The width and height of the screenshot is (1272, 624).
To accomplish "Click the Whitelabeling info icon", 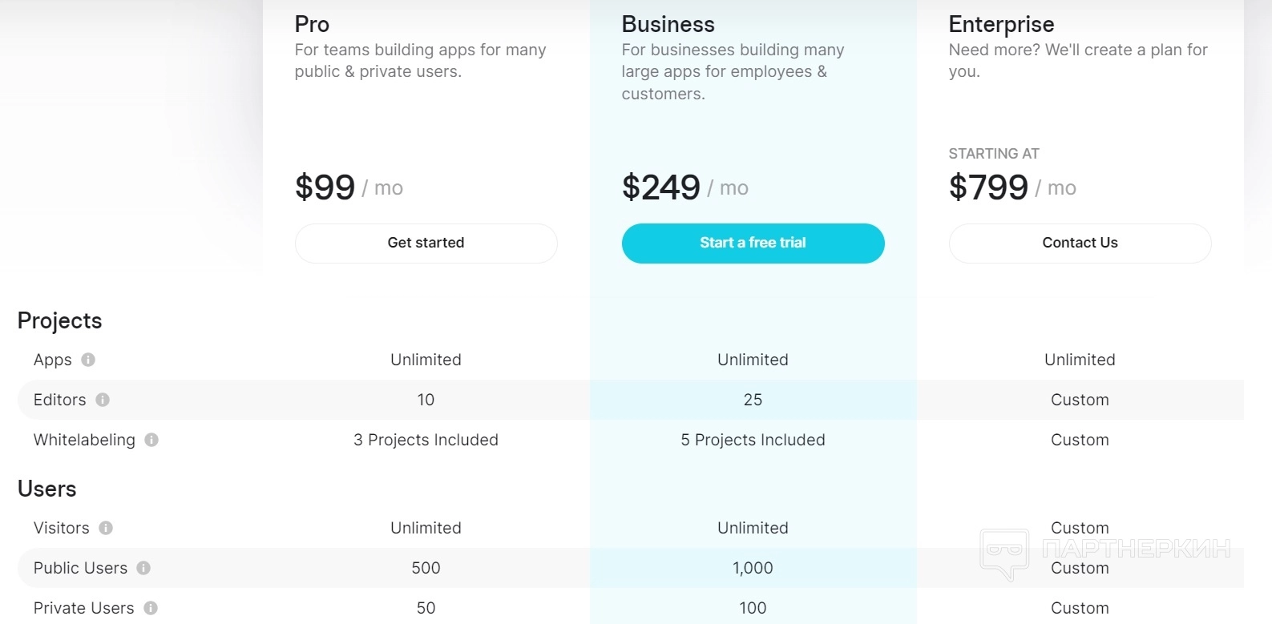I will (151, 440).
